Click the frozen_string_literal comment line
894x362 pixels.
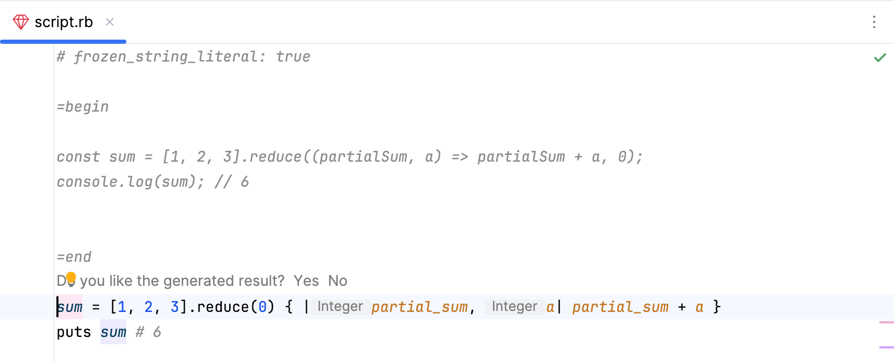coord(183,56)
